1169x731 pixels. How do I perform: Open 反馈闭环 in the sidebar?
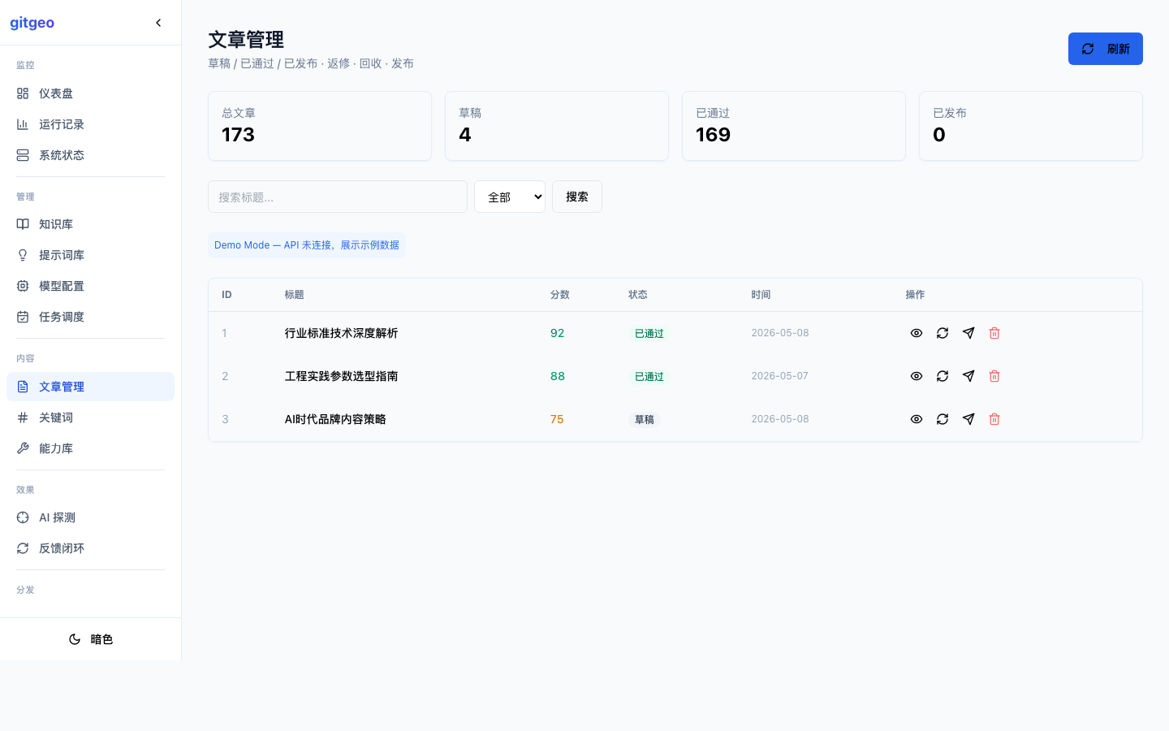pos(90,548)
